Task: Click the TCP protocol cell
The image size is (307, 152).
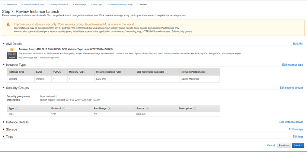Action: [54, 114]
